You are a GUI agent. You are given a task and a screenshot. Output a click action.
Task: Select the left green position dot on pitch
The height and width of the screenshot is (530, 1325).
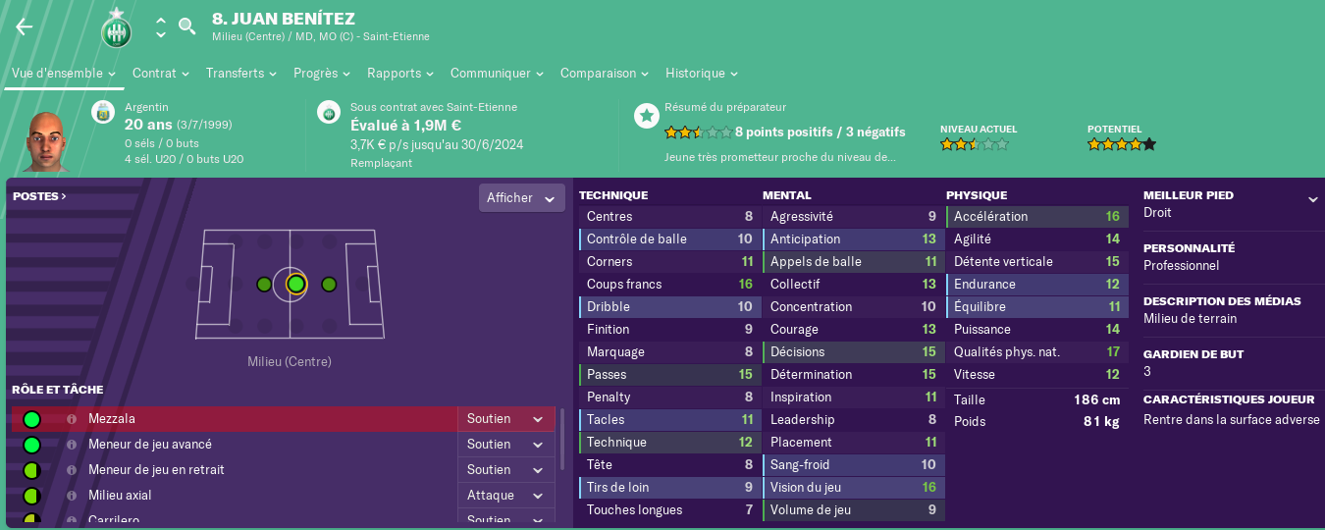(x=264, y=285)
